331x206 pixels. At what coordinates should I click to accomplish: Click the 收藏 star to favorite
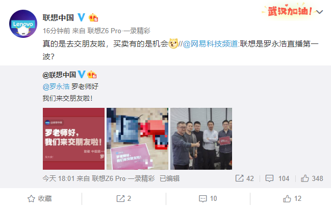click(x=40, y=199)
